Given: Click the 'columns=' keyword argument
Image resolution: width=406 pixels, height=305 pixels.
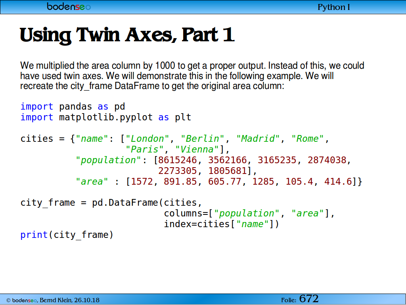Looking at the screenshot, I should 186,213.
